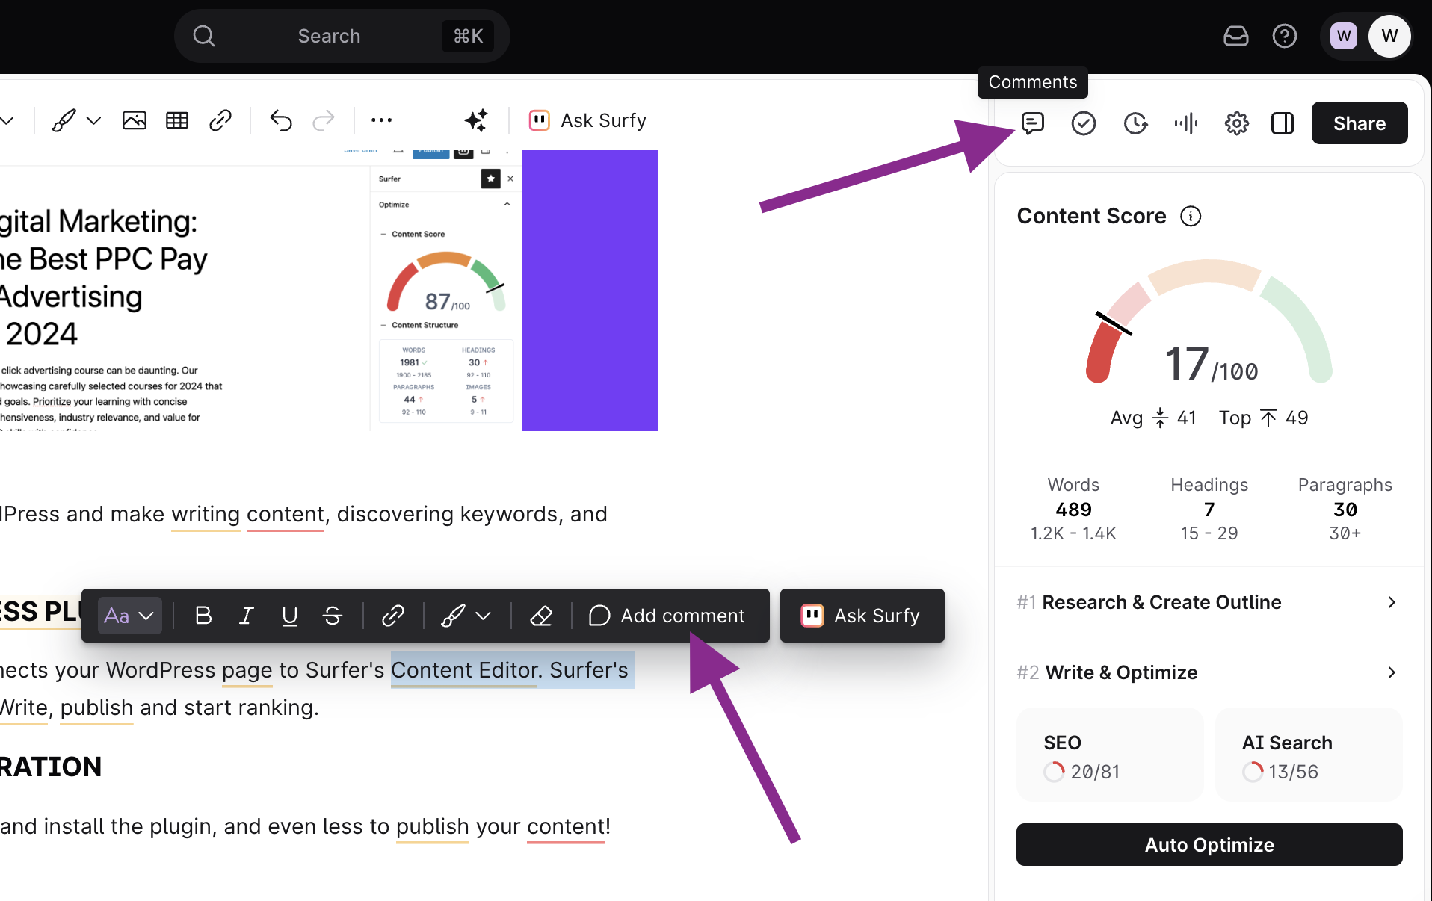Click the Content Score gauge showing 17/100
Screen dimensions: 1432x901
pos(1209,322)
